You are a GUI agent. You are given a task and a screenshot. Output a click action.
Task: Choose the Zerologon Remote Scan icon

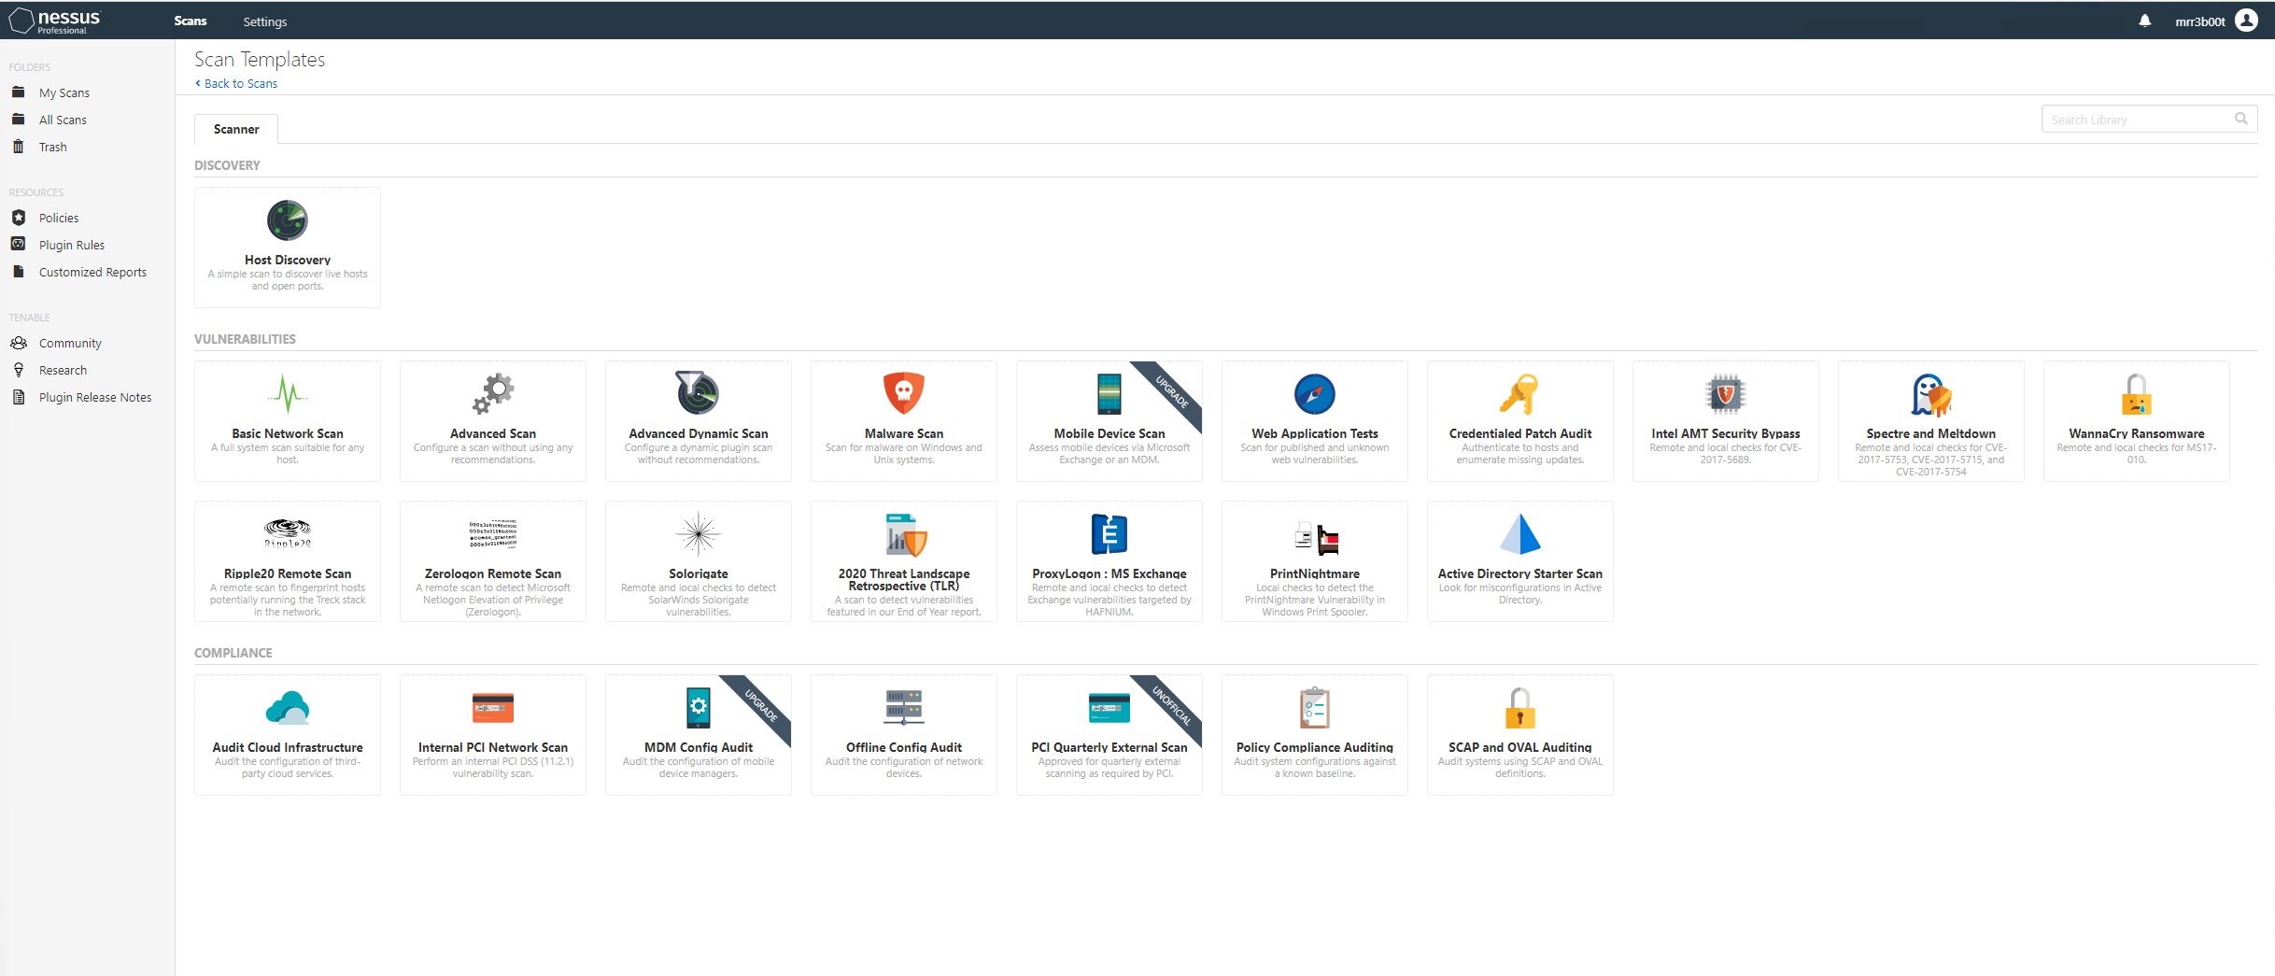(x=493, y=533)
